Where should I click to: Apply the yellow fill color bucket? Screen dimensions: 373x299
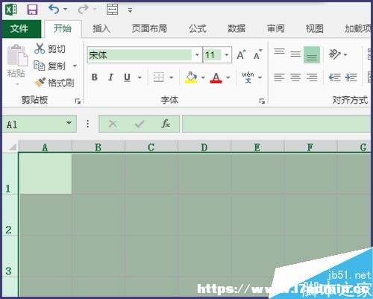point(191,78)
